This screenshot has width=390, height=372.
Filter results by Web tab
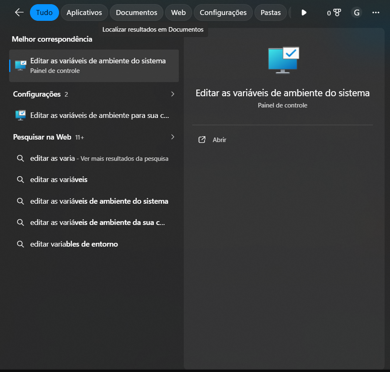pyautogui.click(x=178, y=12)
